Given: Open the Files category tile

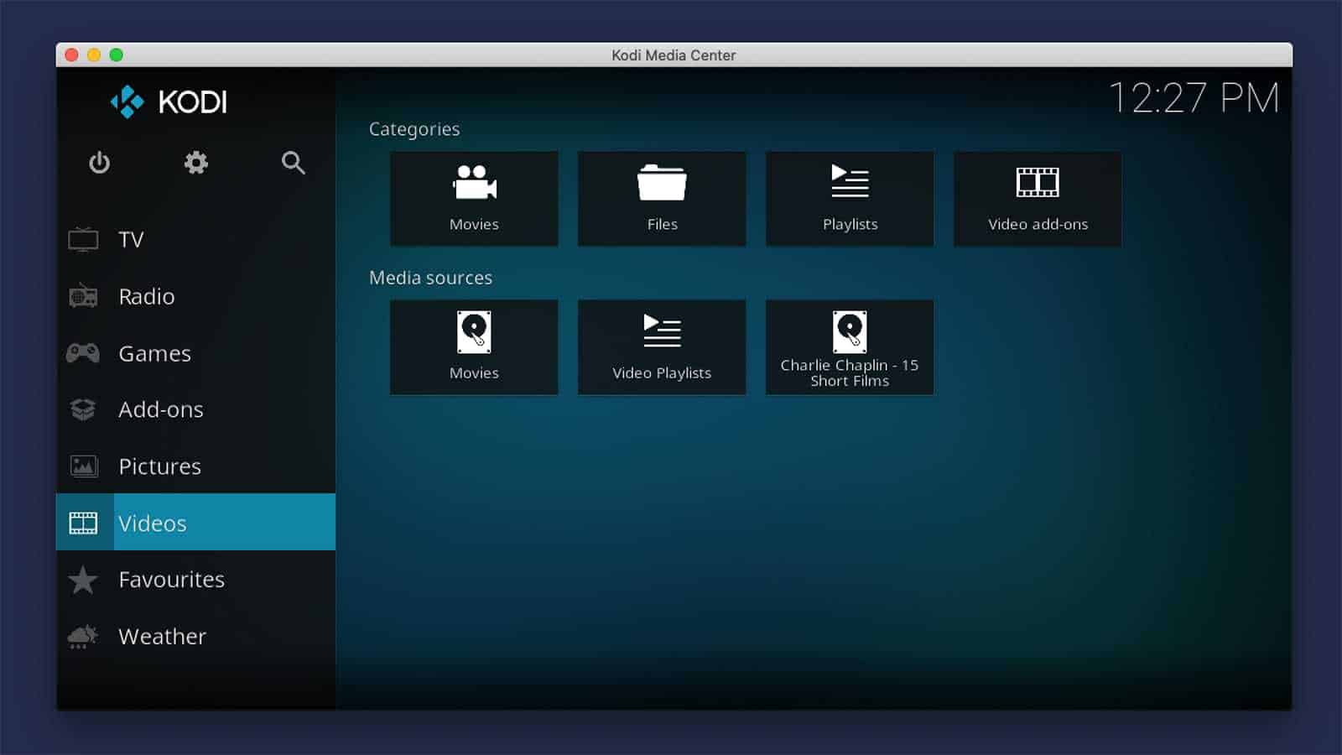Looking at the screenshot, I should tap(662, 199).
